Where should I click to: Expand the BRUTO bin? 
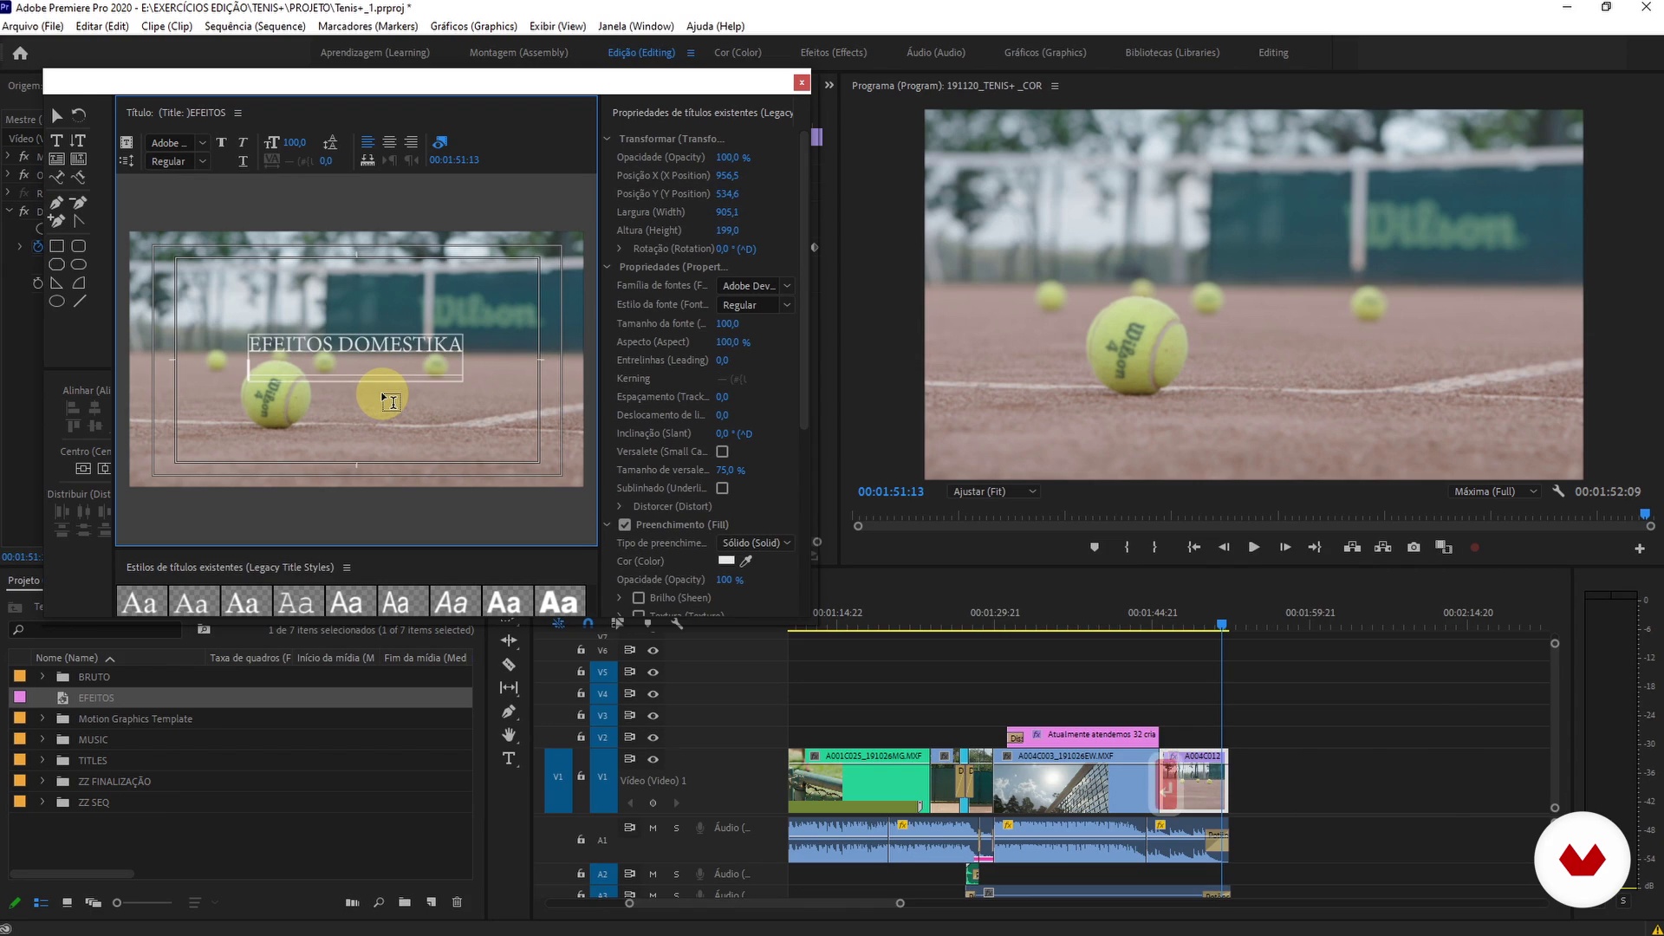pos(42,677)
